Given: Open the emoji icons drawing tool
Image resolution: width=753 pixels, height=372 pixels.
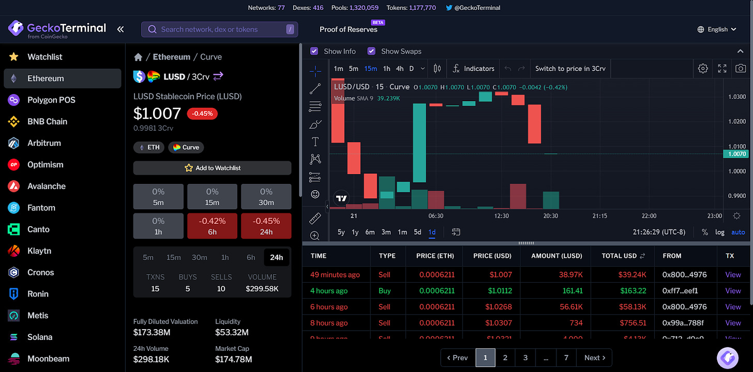Looking at the screenshot, I should tap(315, 194).
